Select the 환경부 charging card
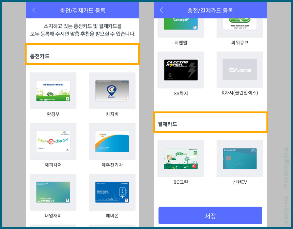This screenshot has width=293, height=229. (53, 91)
